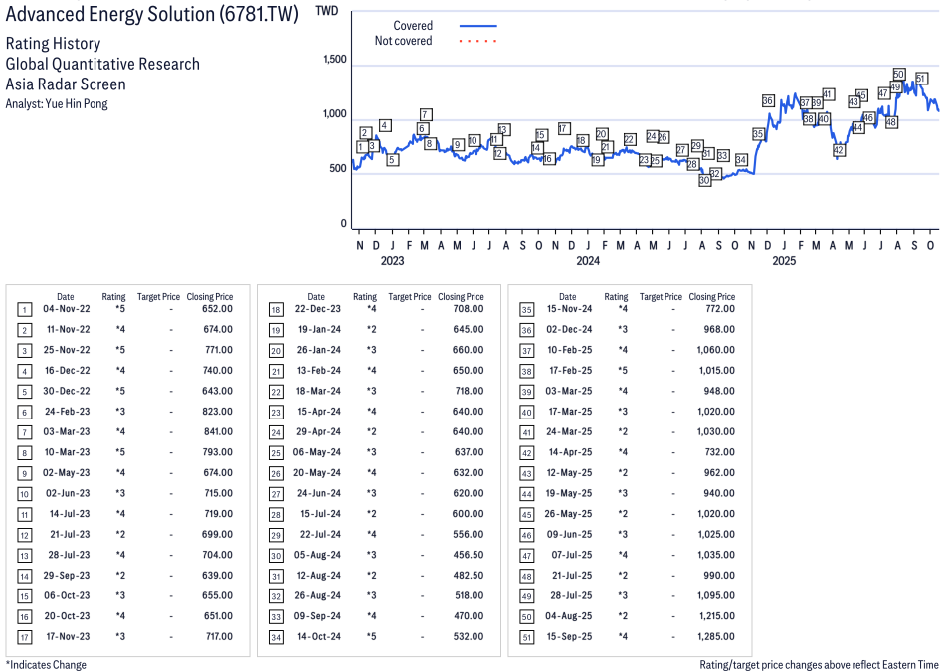This screenshot has width=950, height=671.
Task: Select marker 4 on the price chart
Action: tap(385, 125)
